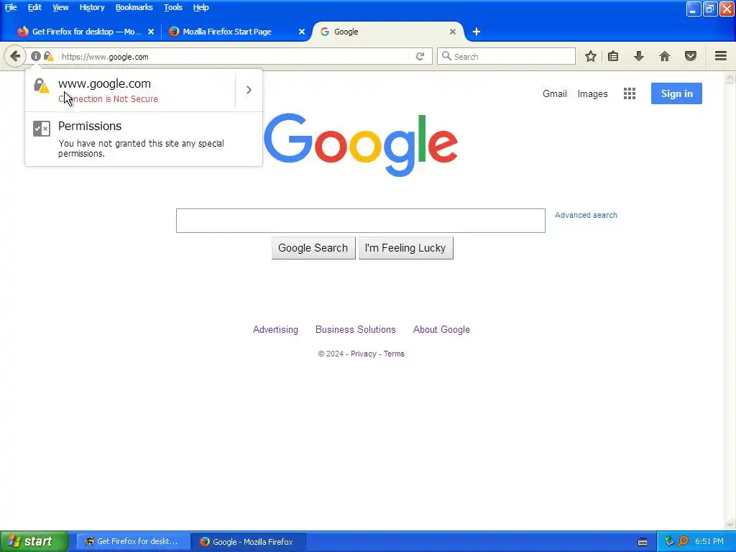Click the keyboard icon in system tray

(x=643, y=542)
